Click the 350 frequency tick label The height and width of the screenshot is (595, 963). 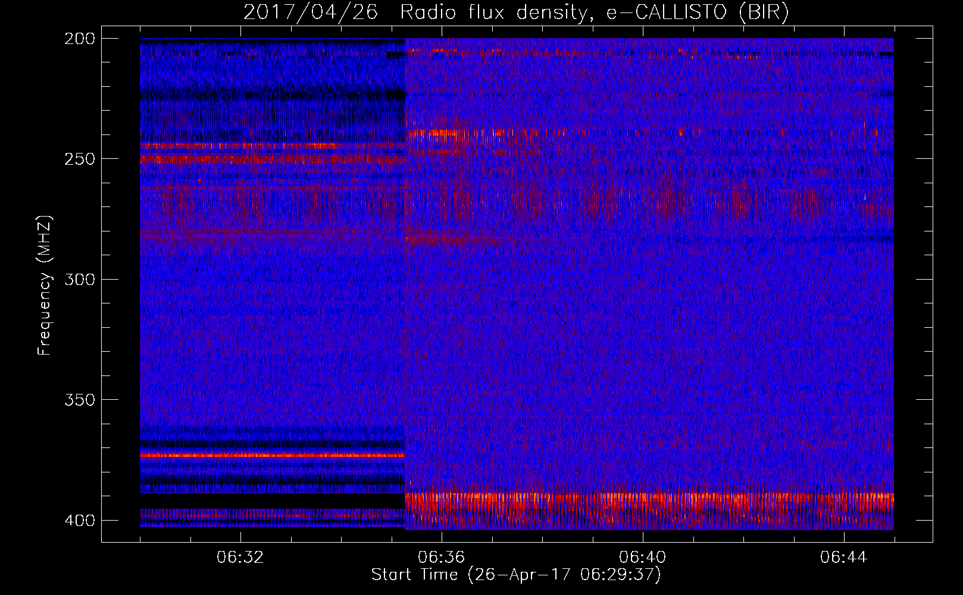click(x=79, y=400)
